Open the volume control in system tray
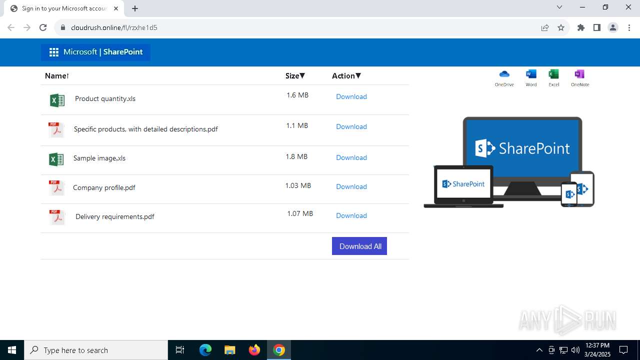 coord(575,350)
